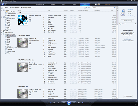Collapse the Library tree node

(2, 17)
